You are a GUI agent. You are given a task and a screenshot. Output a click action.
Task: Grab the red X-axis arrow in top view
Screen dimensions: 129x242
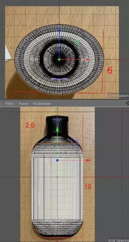(88, 59)
